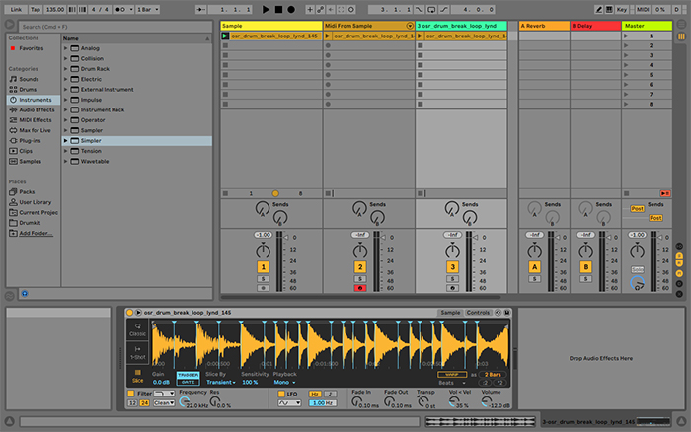Open the Audio Effects browser category
Screen dimensions: 691x432
37,110
